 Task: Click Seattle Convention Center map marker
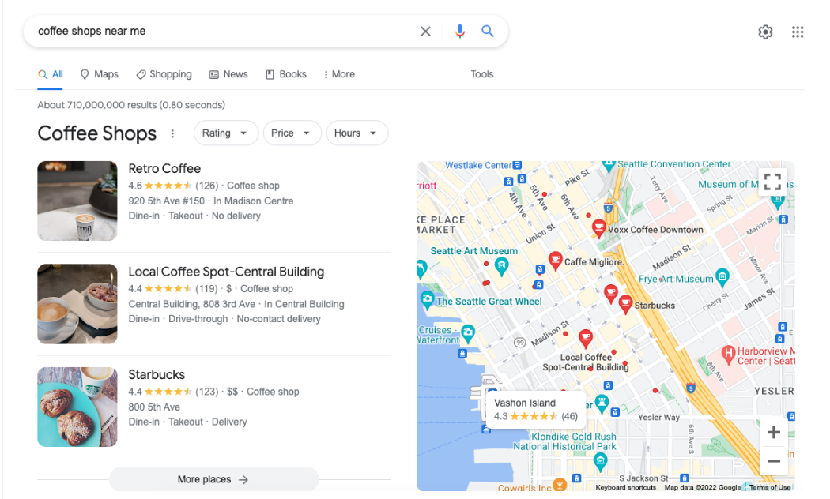pos(608,167)
